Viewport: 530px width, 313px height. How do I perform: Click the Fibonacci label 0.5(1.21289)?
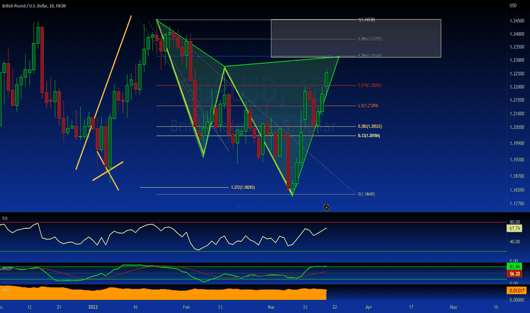tap(368, 106)
